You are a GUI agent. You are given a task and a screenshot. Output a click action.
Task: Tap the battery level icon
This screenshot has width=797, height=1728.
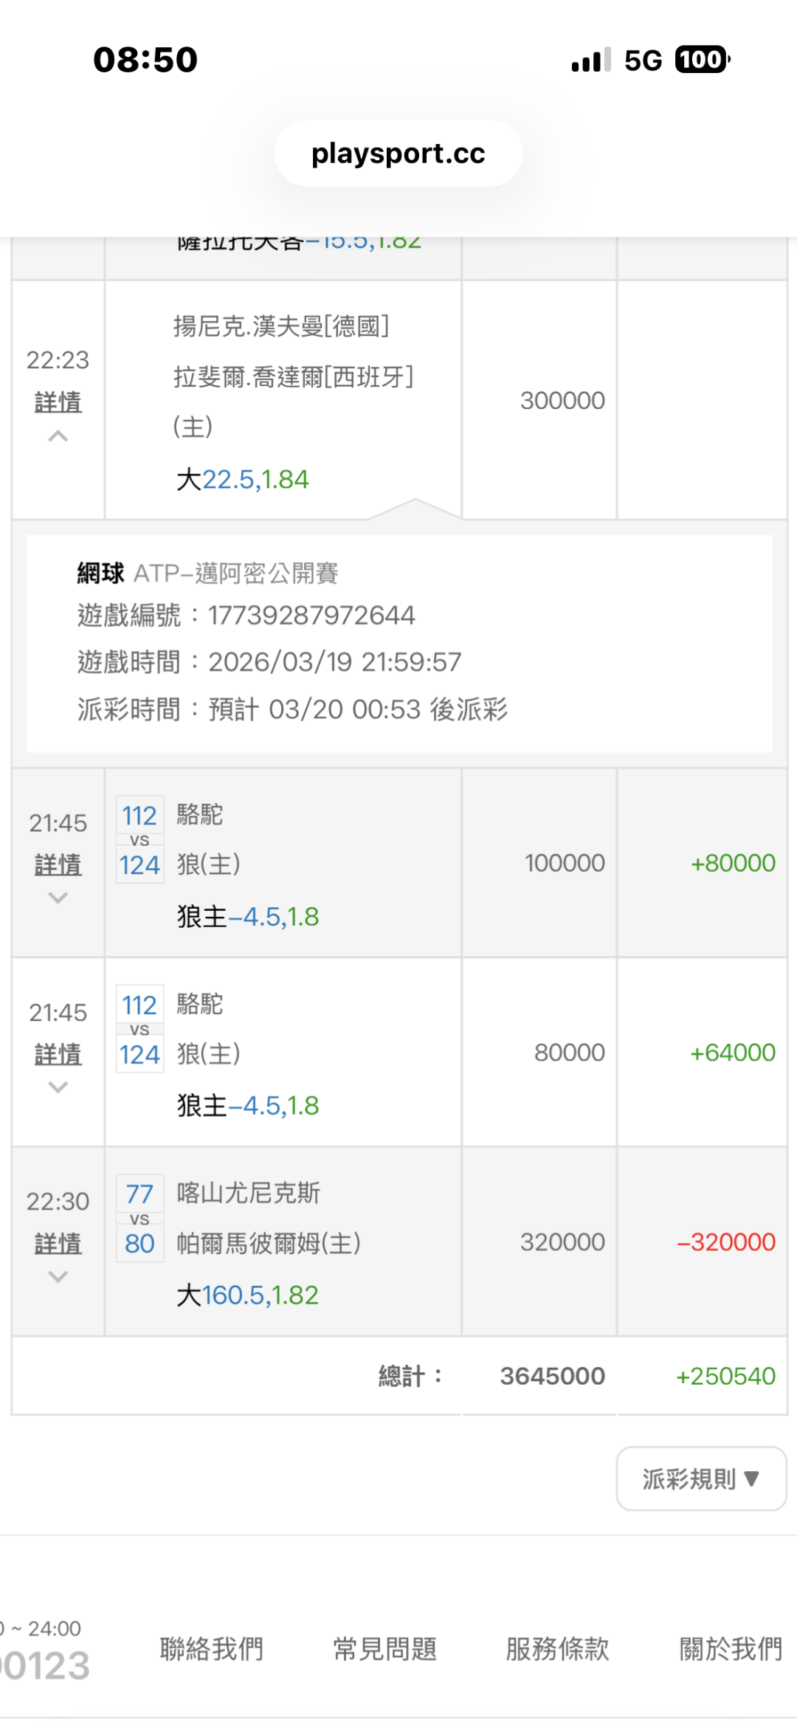pyautogui.click(x=702, y=60)
